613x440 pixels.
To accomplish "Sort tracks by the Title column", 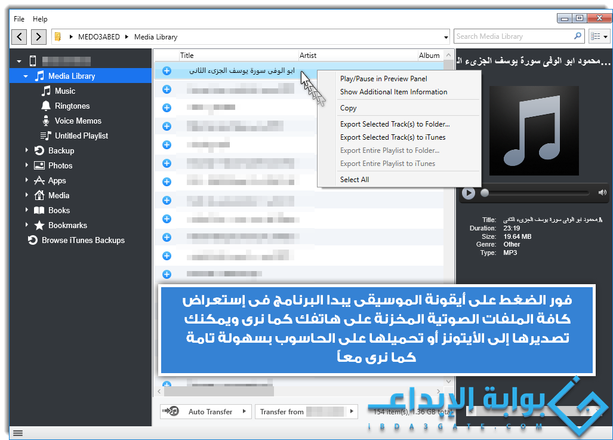I will tap(239, 56).
